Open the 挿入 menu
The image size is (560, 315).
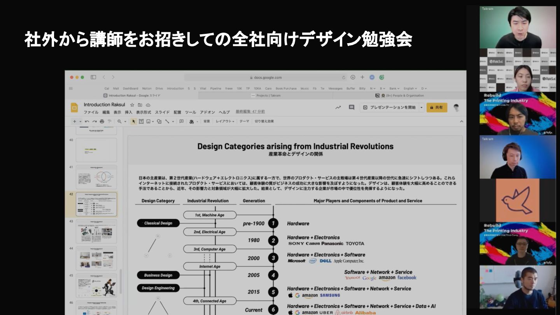point(128,112)
